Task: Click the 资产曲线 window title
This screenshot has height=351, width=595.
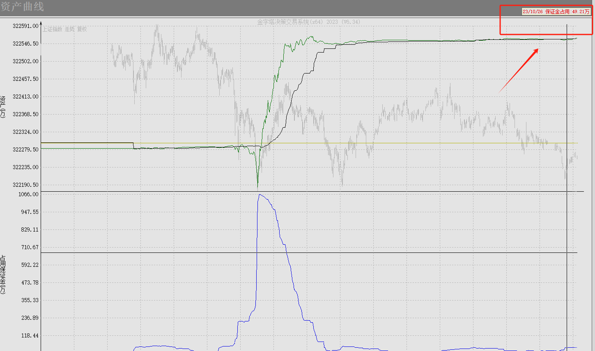Action: tap(22, 7)
